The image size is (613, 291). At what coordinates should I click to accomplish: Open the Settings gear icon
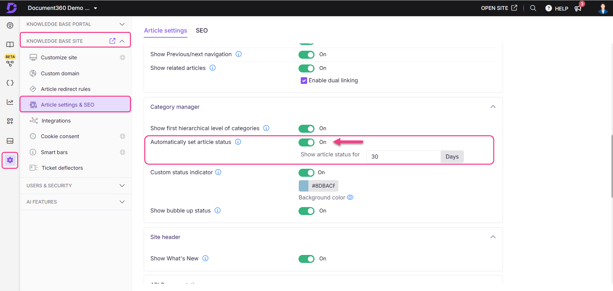pos(10,160)
